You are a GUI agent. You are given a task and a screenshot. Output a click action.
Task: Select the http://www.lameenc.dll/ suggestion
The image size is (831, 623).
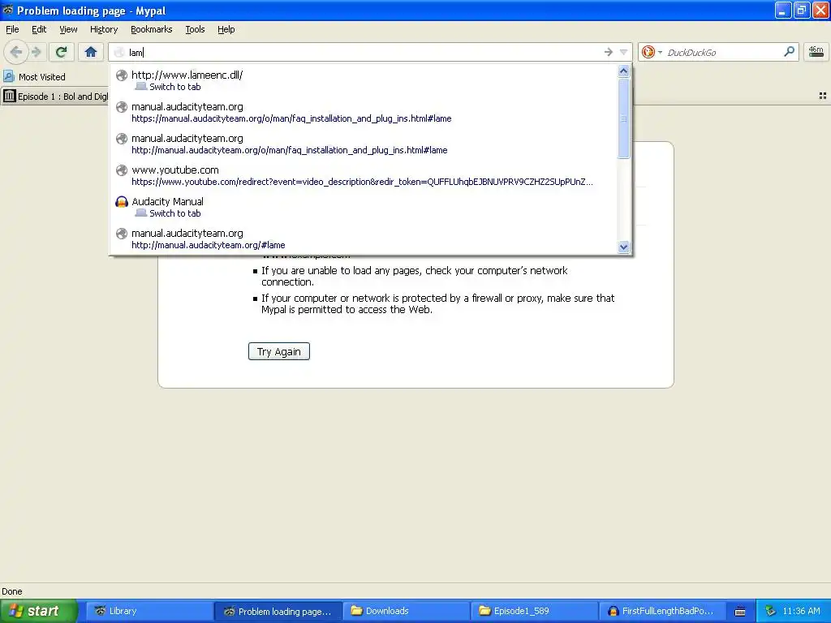(x=364, y=80)
